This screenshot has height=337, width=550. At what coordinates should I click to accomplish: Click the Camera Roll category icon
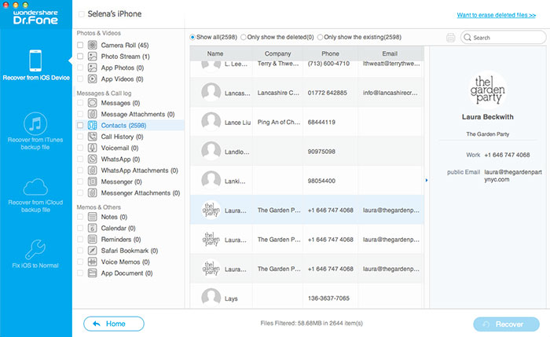tap(92, 45)
